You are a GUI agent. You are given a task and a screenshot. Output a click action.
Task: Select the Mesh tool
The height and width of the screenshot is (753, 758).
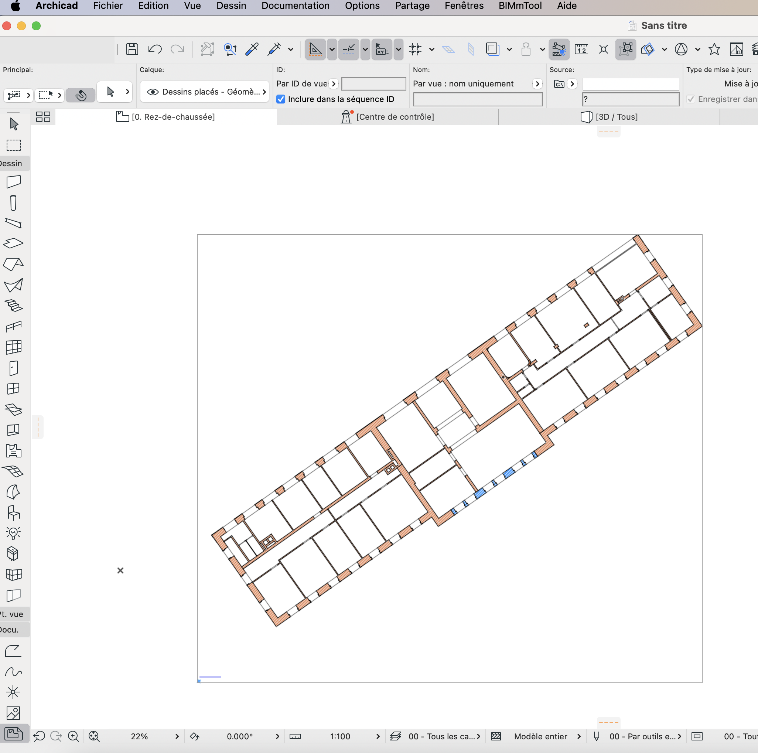[x=13, y=471]
